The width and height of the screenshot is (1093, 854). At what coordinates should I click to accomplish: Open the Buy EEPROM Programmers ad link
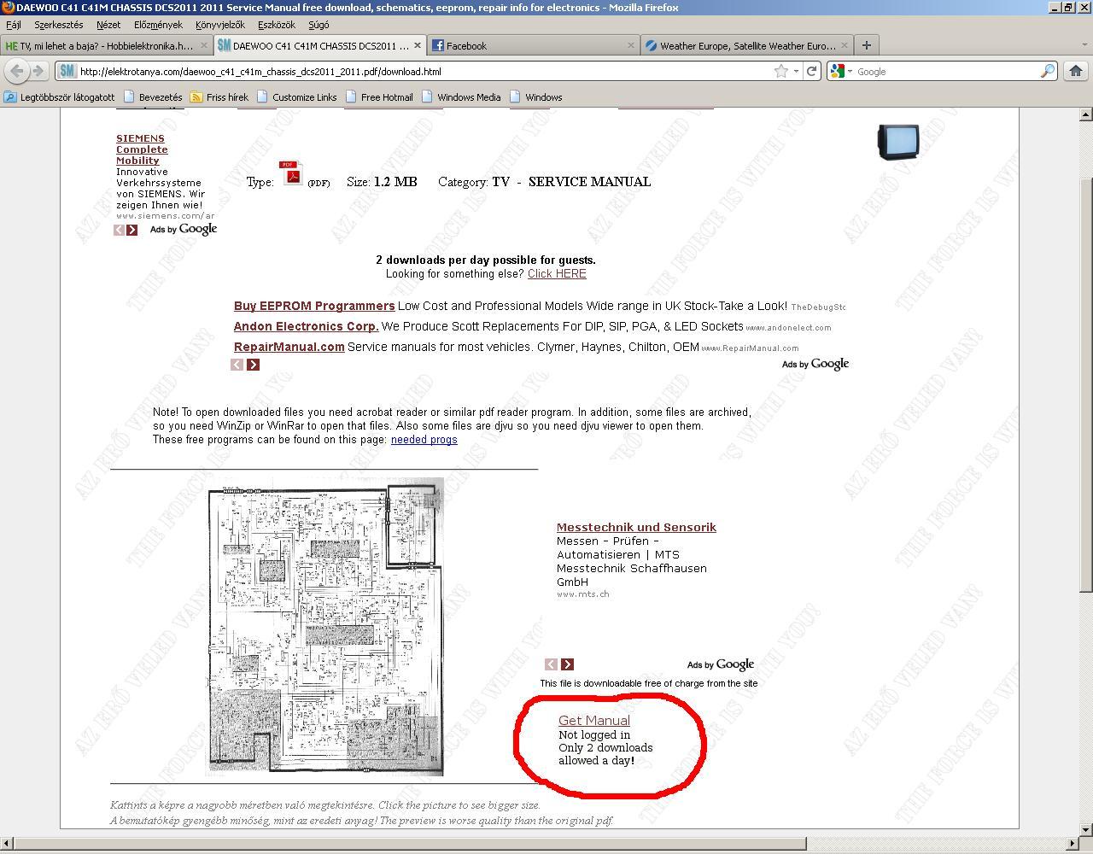314,306
